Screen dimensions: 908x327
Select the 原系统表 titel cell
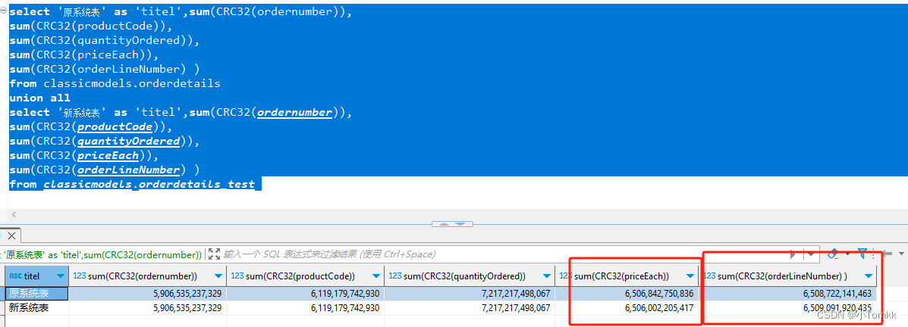point(37,294)
